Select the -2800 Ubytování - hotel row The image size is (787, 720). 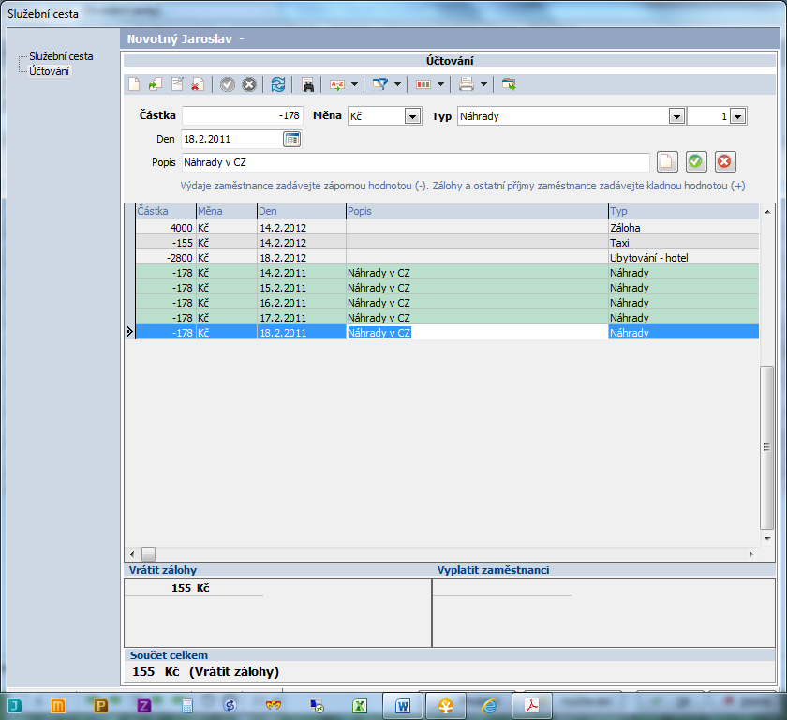[447, 258]
